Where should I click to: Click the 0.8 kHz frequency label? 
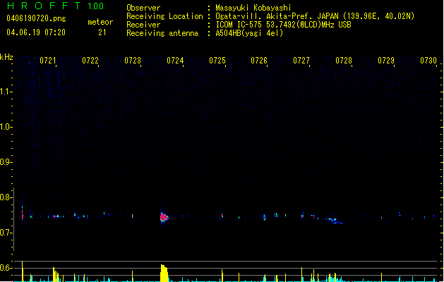click(x=6, y=197)
